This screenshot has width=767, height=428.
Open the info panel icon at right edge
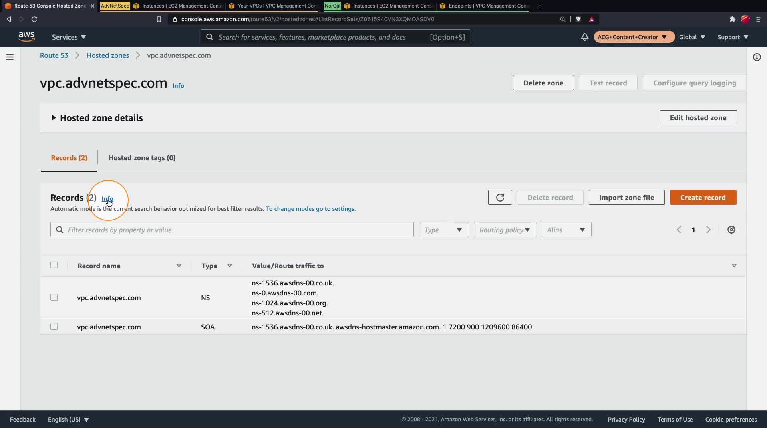click(x=757, y=57)
